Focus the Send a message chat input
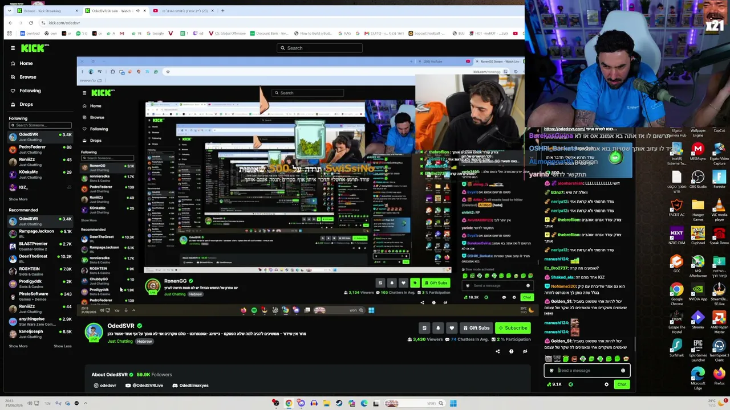 [586, 371]
